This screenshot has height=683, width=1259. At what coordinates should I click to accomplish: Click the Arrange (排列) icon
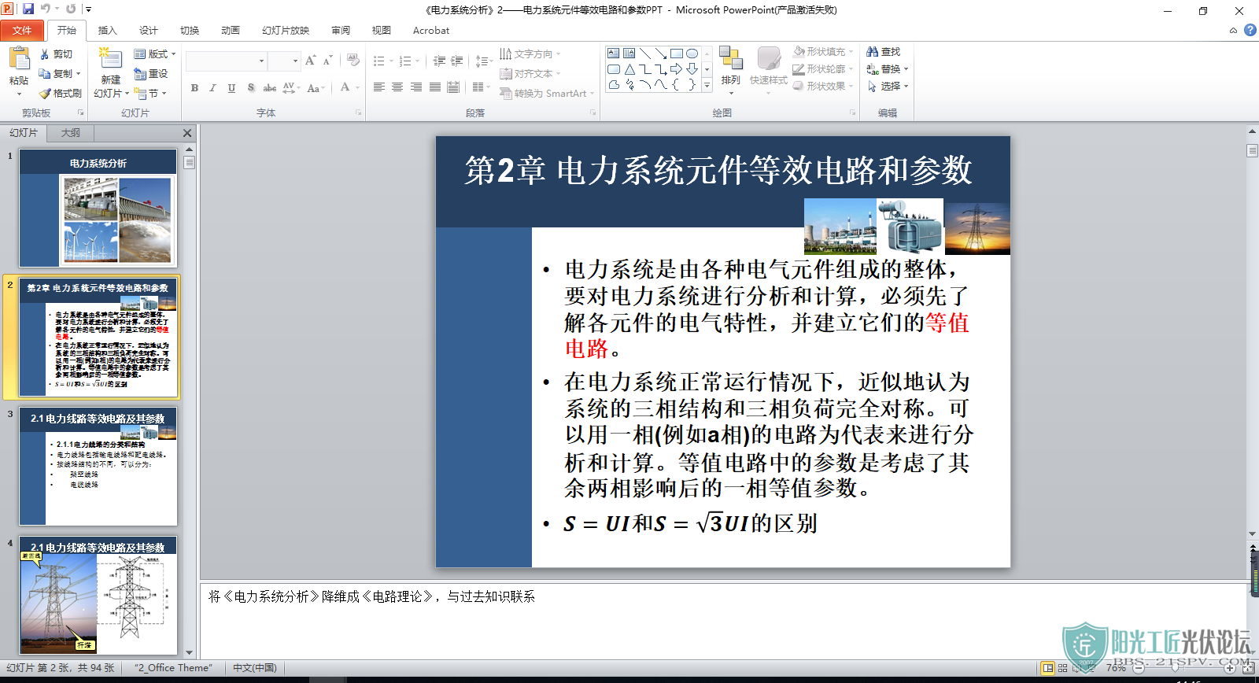pos(730,59)
